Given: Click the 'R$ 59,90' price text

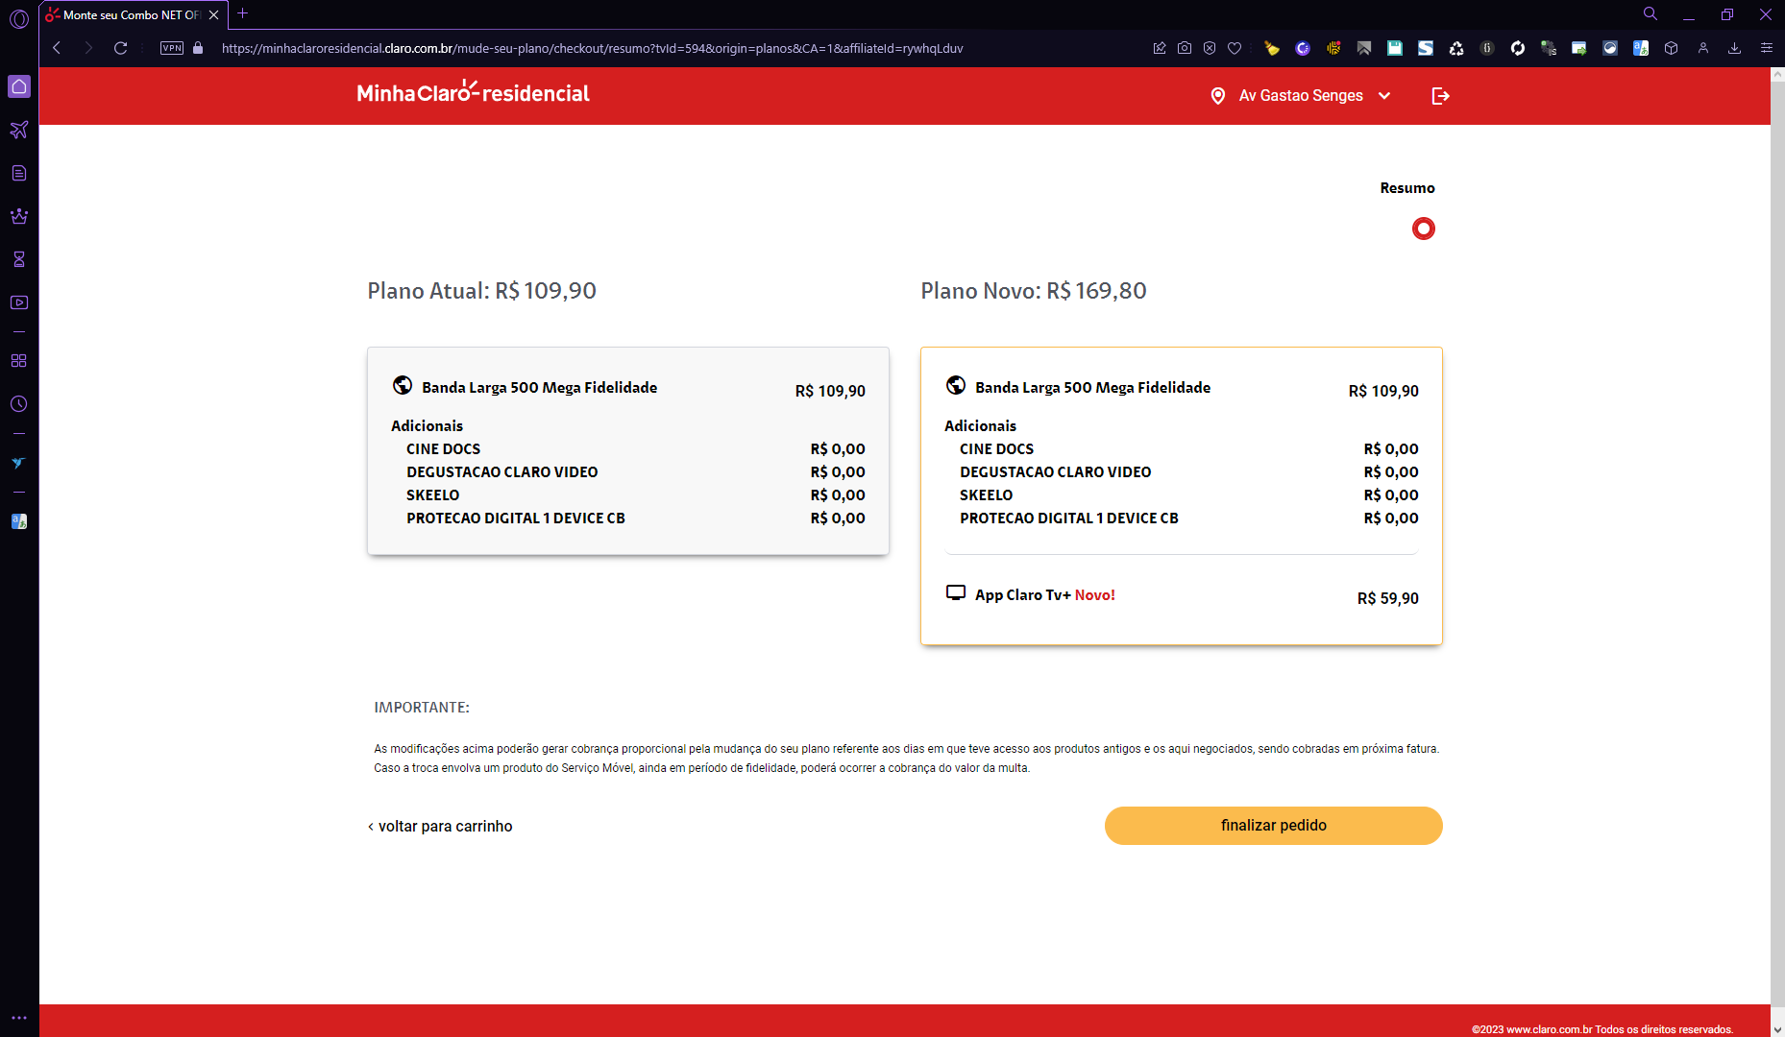Looking at the screenshot, I should pyautogui.click(x=1388, y=598).
